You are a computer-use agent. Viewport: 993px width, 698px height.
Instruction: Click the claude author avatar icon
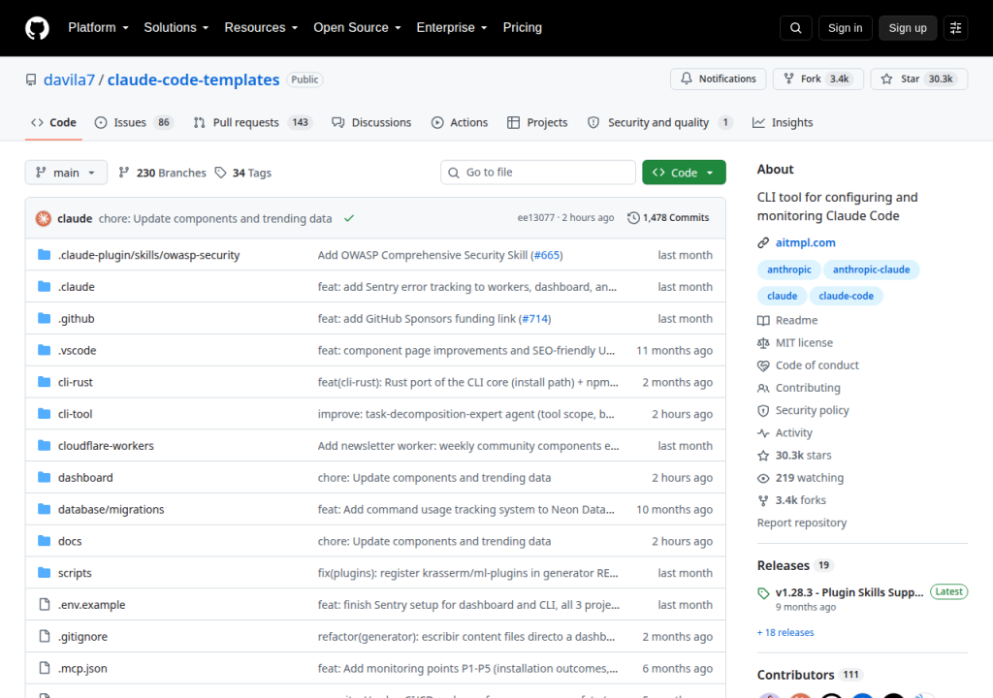(x=43, y=218)
